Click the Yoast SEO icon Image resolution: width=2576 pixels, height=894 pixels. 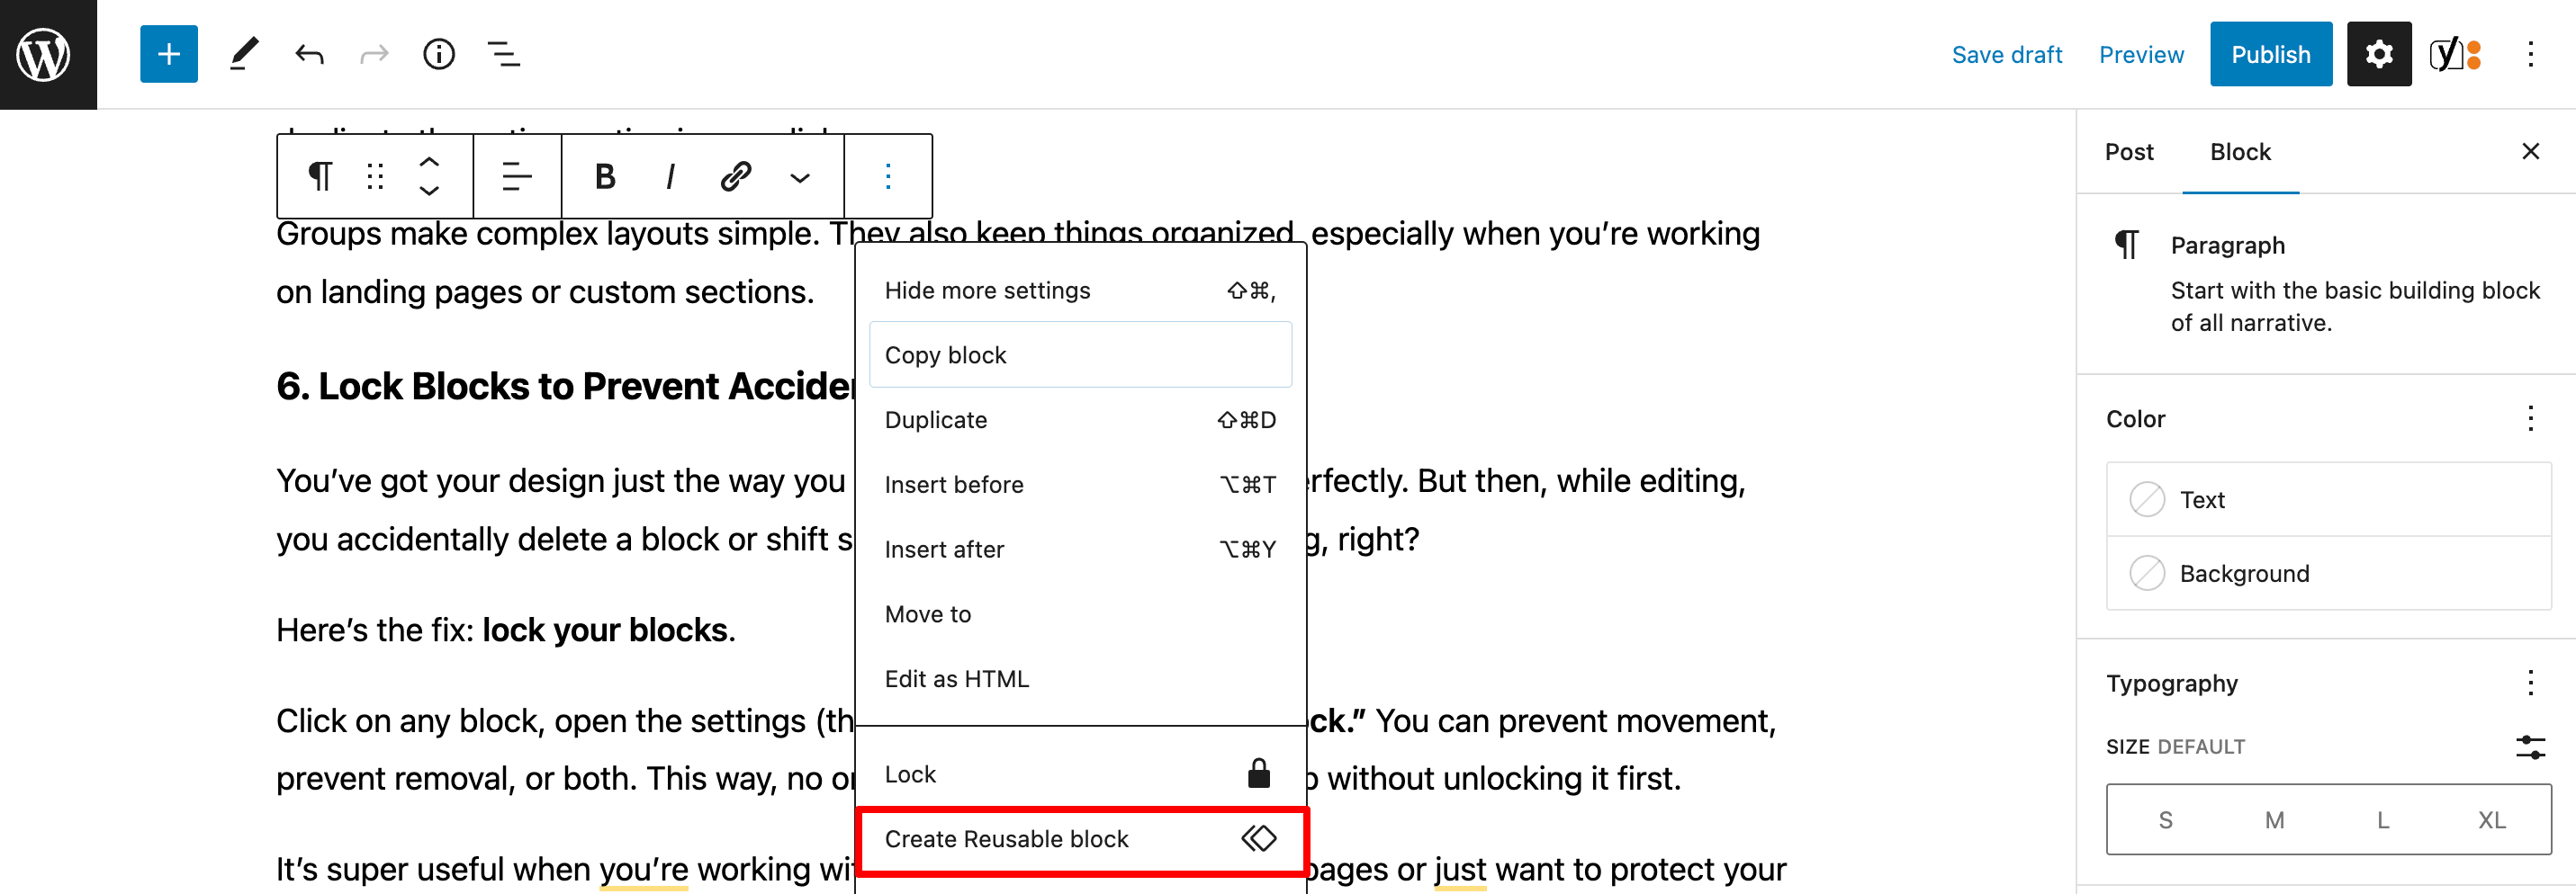pos(2454,54)
